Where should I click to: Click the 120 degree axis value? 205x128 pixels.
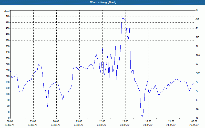(8, 94)
